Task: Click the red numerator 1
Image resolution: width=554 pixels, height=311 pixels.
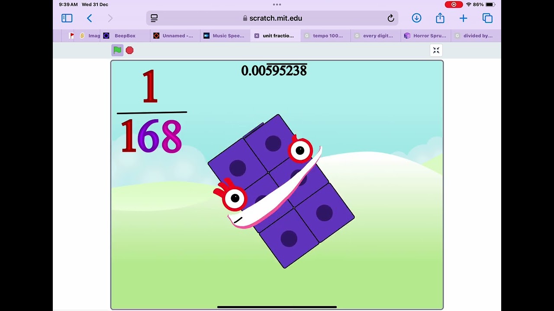Action: point(150,87)
